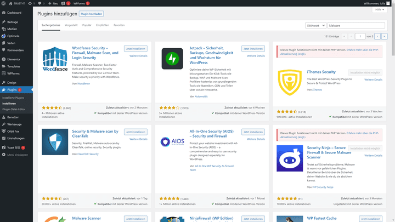This screenshot has width=395, height=222.
Task: Open the Yoast icon in top bar
Action: (x=61, y=3)
